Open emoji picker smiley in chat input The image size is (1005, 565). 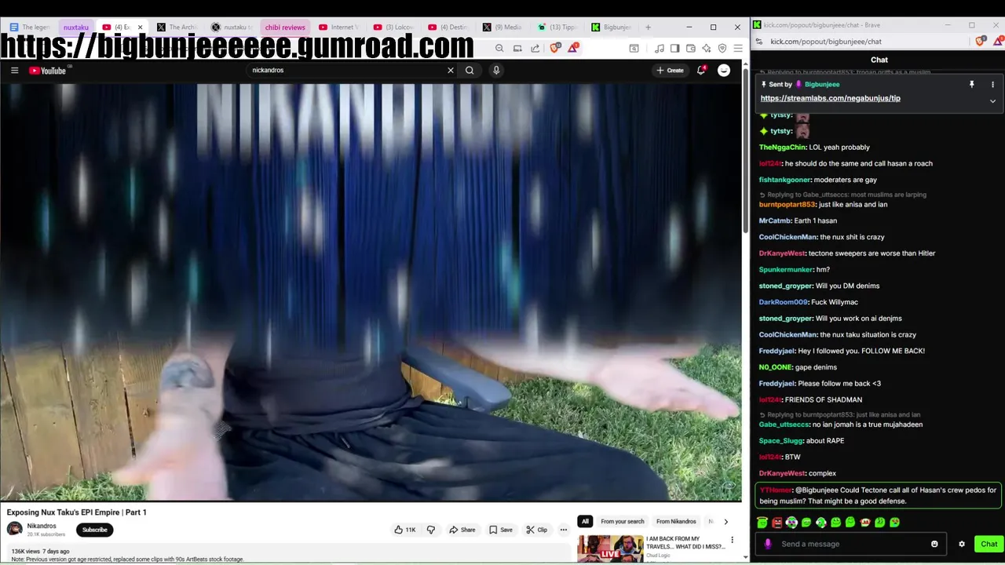tap(934, 544)
